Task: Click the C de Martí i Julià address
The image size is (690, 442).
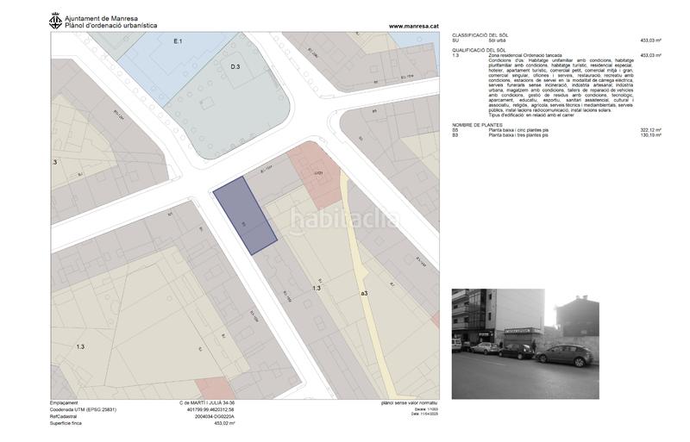Action: (206, 403)
